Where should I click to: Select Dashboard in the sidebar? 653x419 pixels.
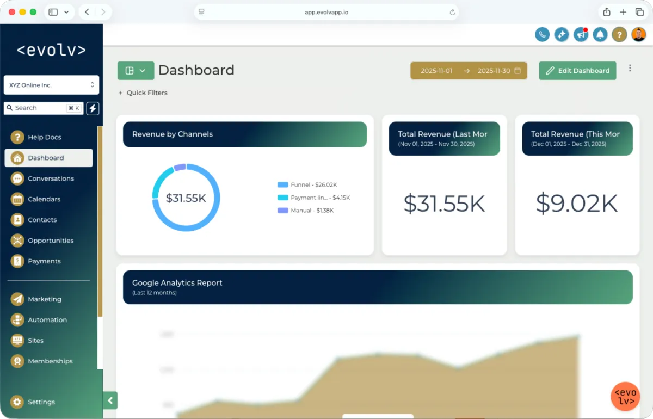(48, 158)
